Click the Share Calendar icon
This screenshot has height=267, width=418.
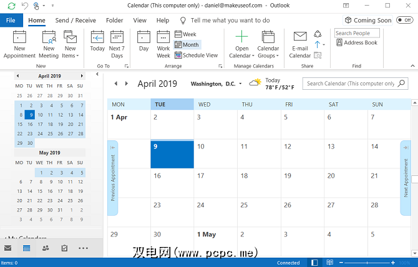click(x=318, y=34)
